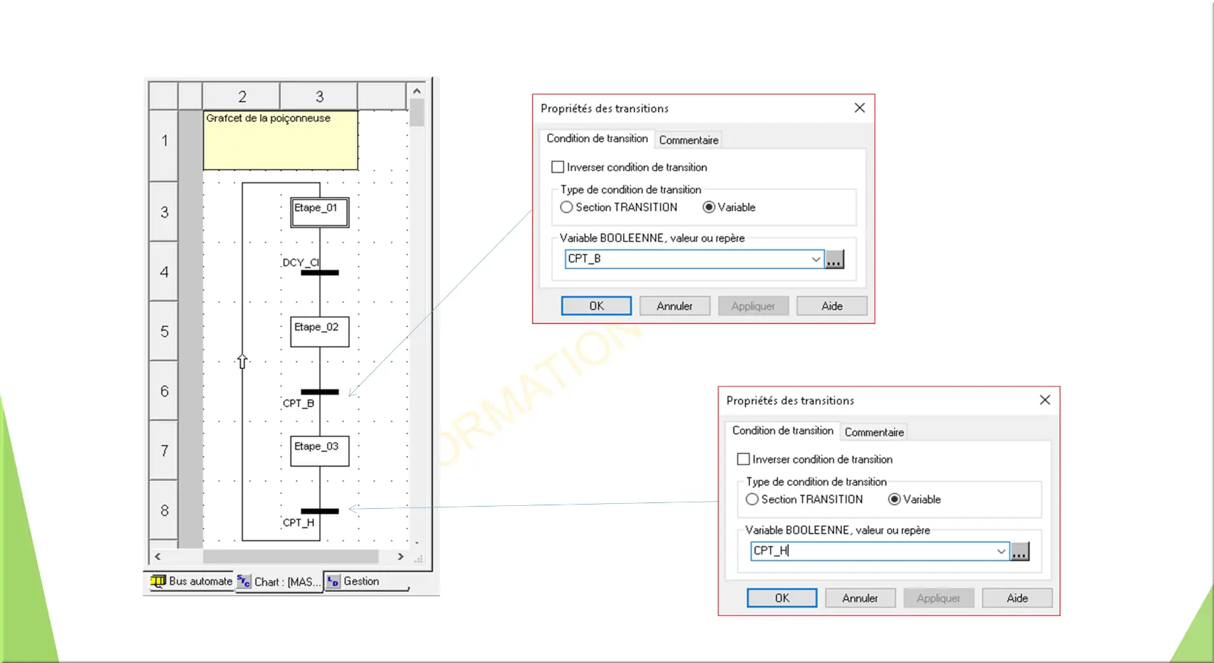Click the browse button next to CPT_B field
The width and height of the screenshot is (1214, 663).
pyautogui.click(x=834, y=259)
